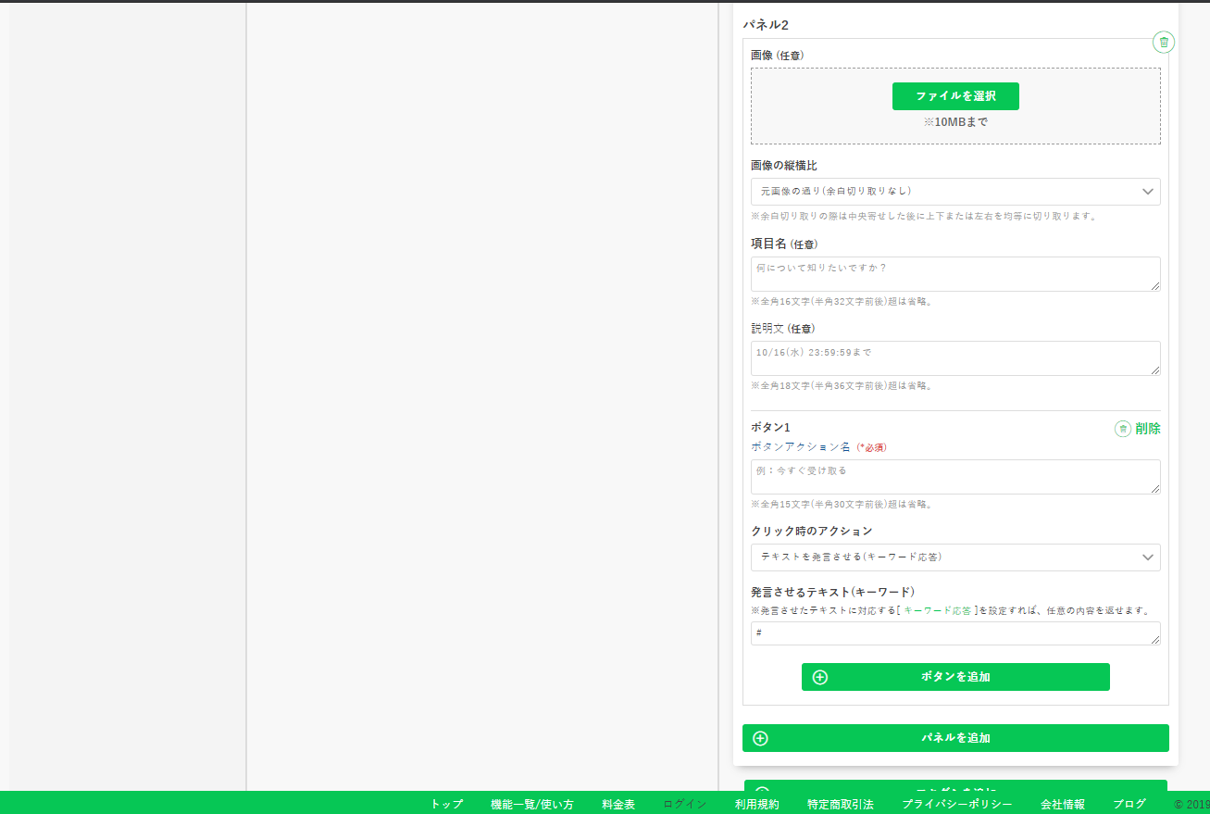This screenshot has width=1210, height=814.
Task: Open 料金表 footer link
Action: [618, 805]
